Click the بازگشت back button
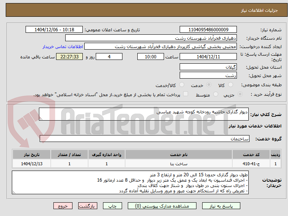Screen dimensions: 288x216 pyautogui.click(x=88, y=206)
